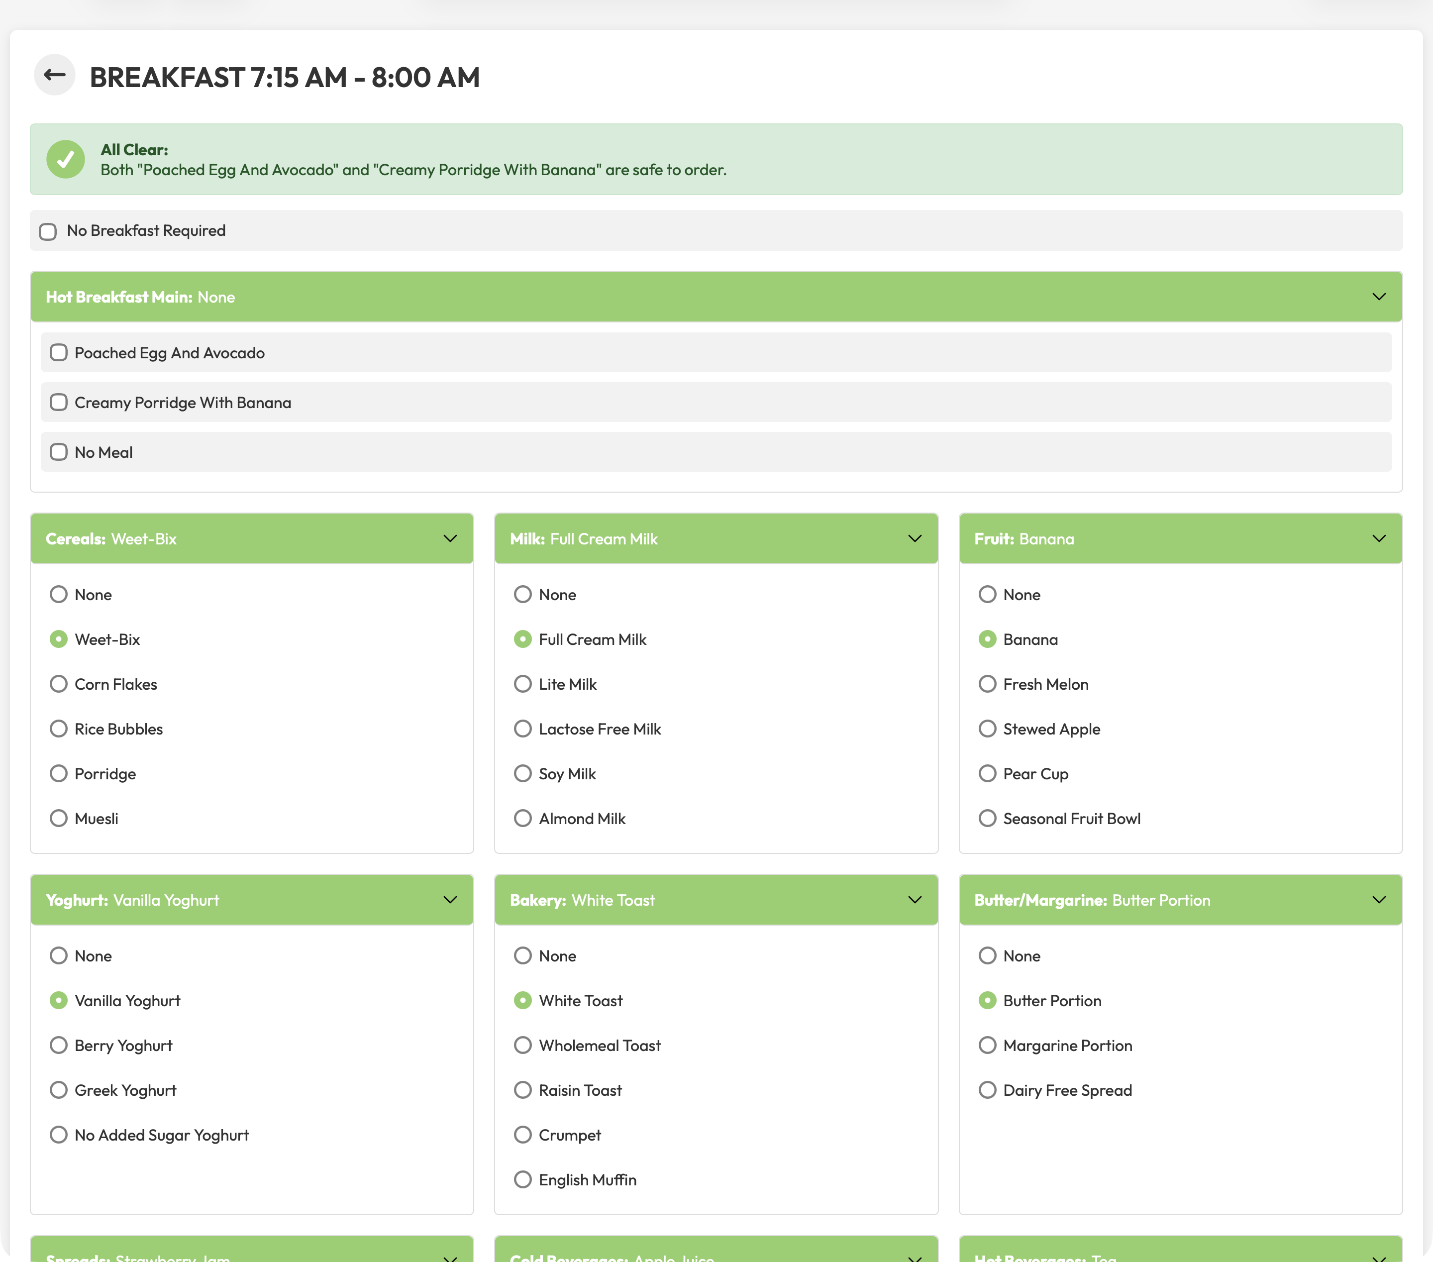Image resolution: width=1433 pixels, height=1262 pixels.
Task: Select Almond Milk
Action: tap(523, 819)
